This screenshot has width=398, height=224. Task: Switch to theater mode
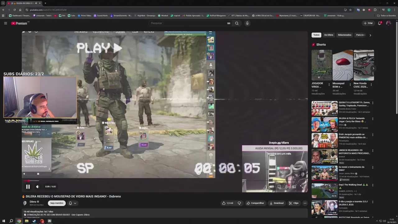coord(294,187)
